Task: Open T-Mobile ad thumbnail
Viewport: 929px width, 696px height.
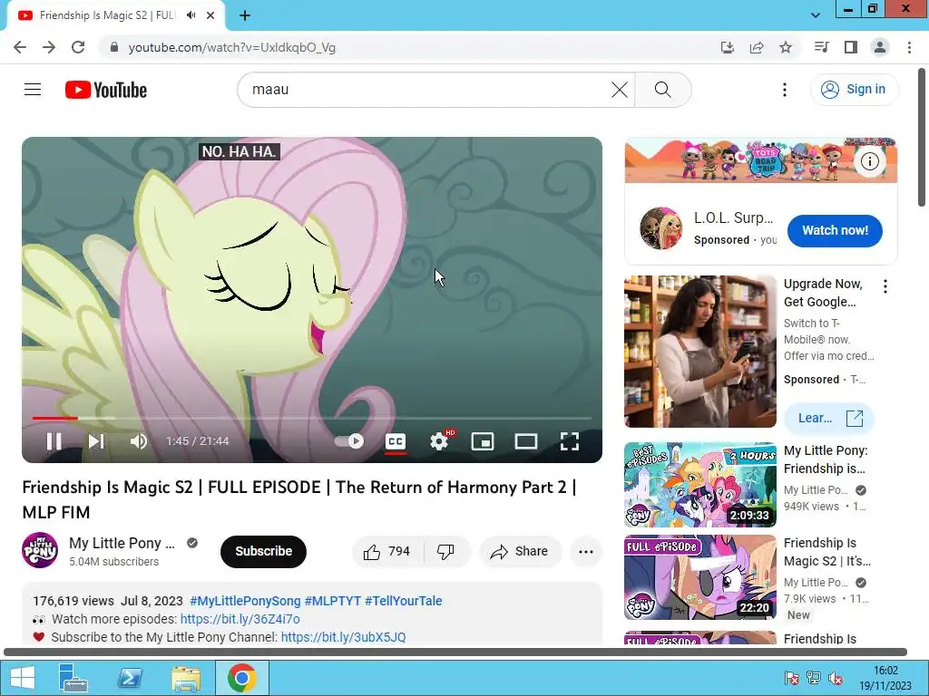Action: (700, 351)
